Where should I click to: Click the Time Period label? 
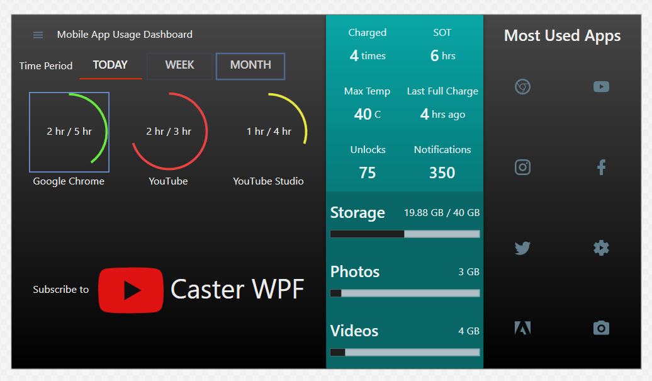46,65
